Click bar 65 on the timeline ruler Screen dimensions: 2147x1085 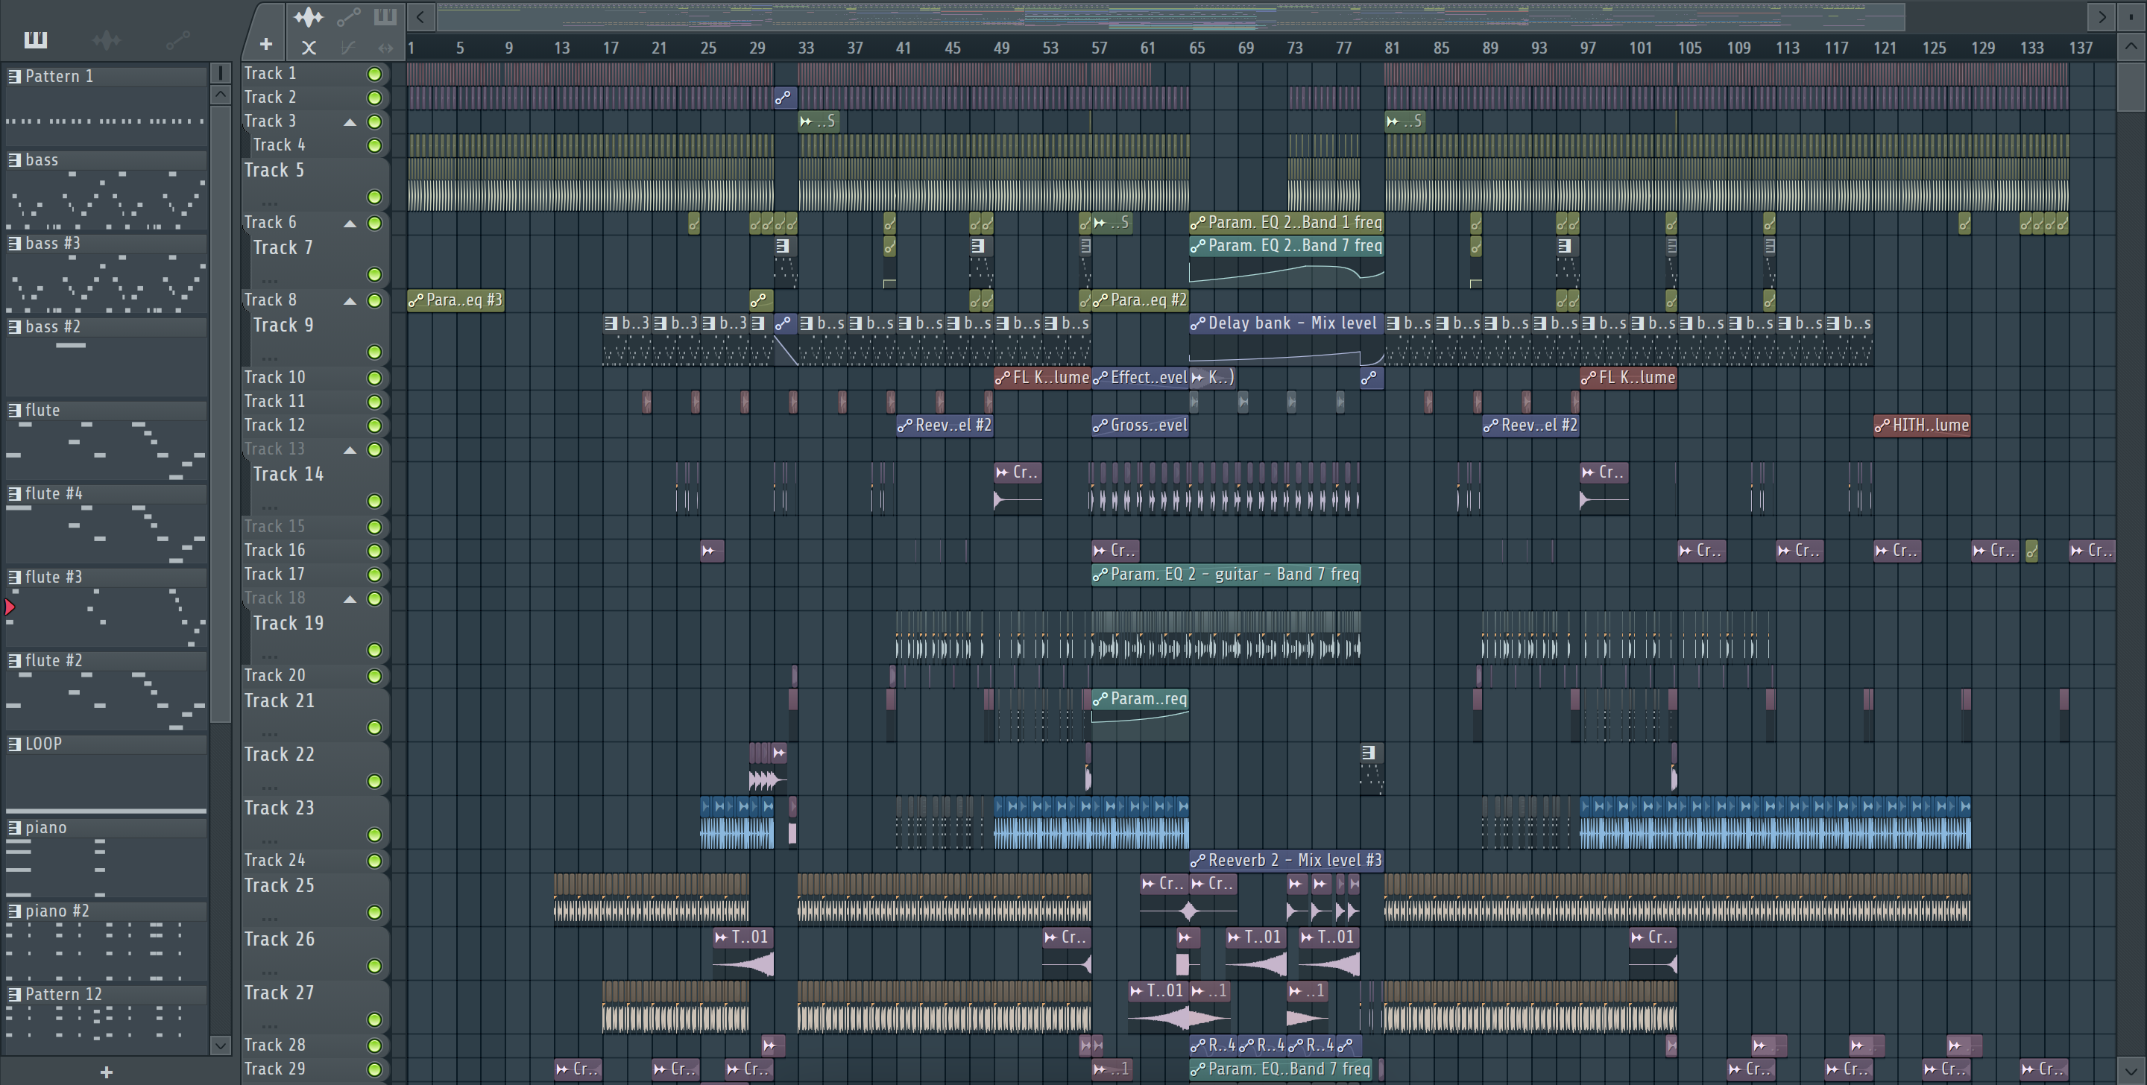click(x=1197, y=48)
